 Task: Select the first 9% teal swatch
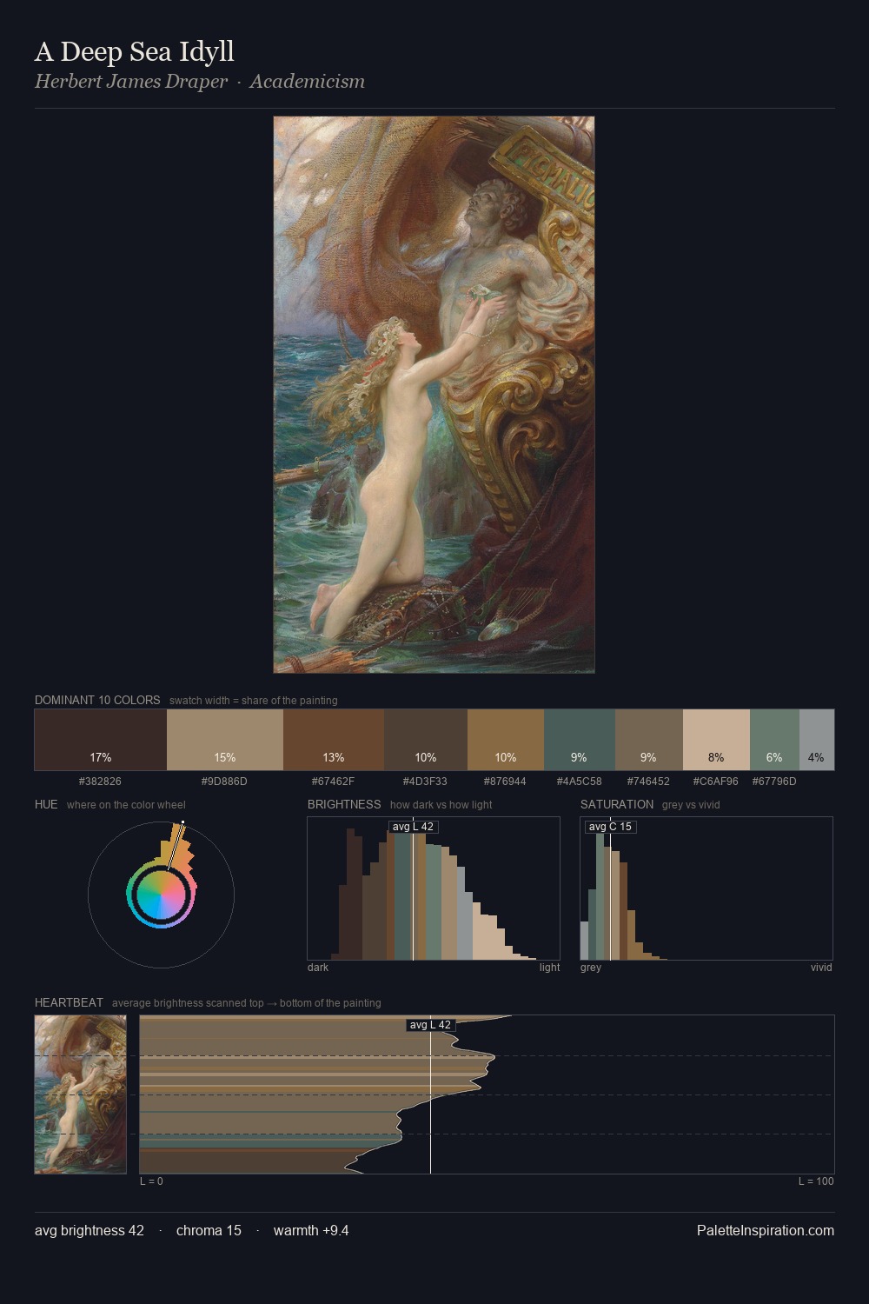pyautogui.click(x=580, y=740)
